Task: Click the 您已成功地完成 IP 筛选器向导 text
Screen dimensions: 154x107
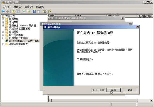Action: 94,43
